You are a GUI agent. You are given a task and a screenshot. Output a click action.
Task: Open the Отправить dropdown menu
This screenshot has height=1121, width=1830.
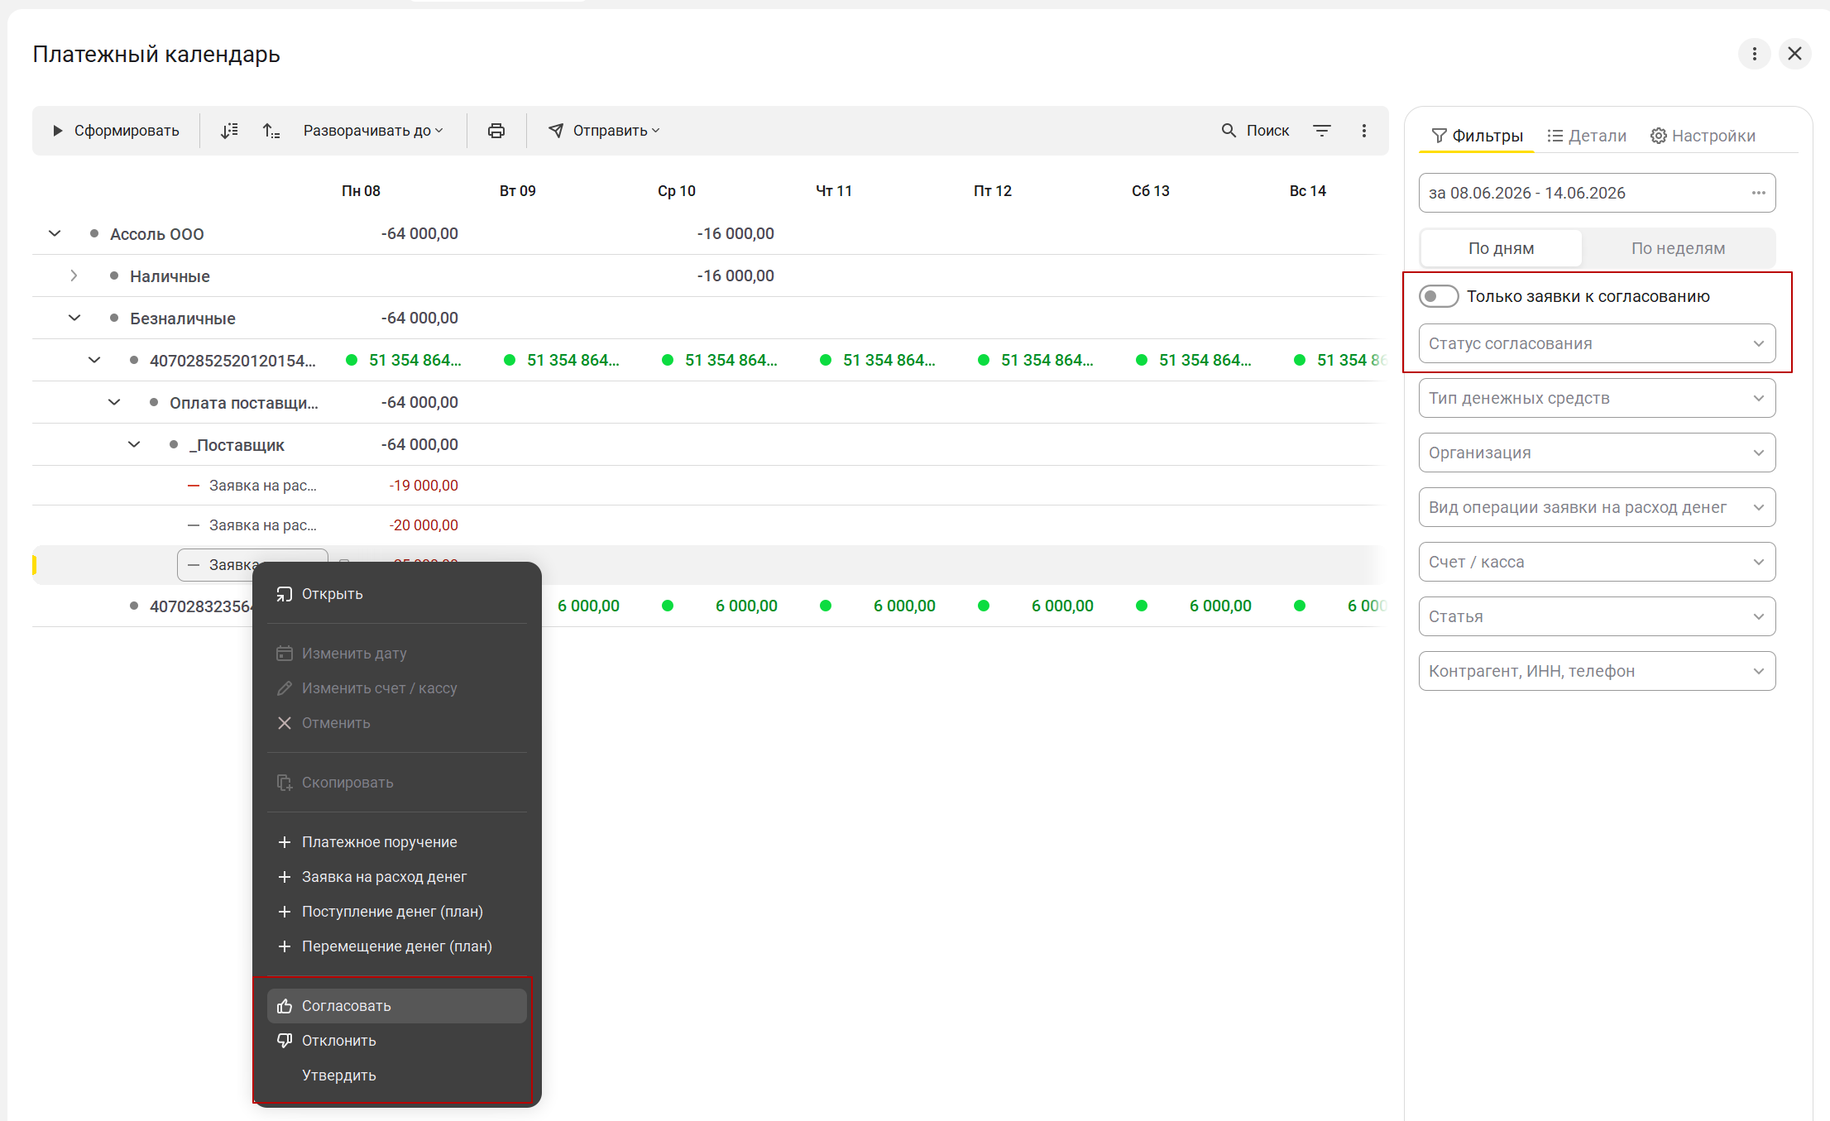click(x=604, y=131)
